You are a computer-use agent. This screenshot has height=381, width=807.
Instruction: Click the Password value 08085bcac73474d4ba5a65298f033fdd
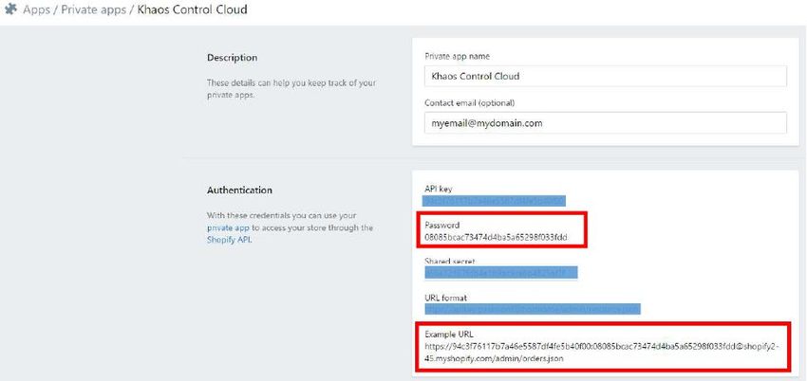497,237
